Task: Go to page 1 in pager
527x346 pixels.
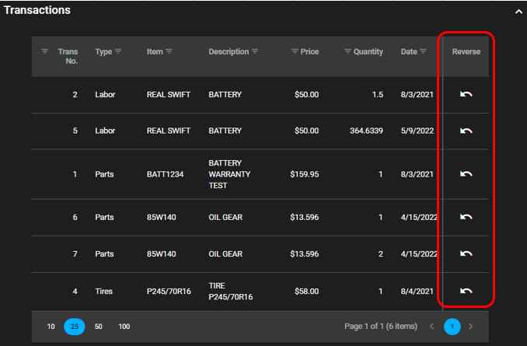Action: (452, 327)
